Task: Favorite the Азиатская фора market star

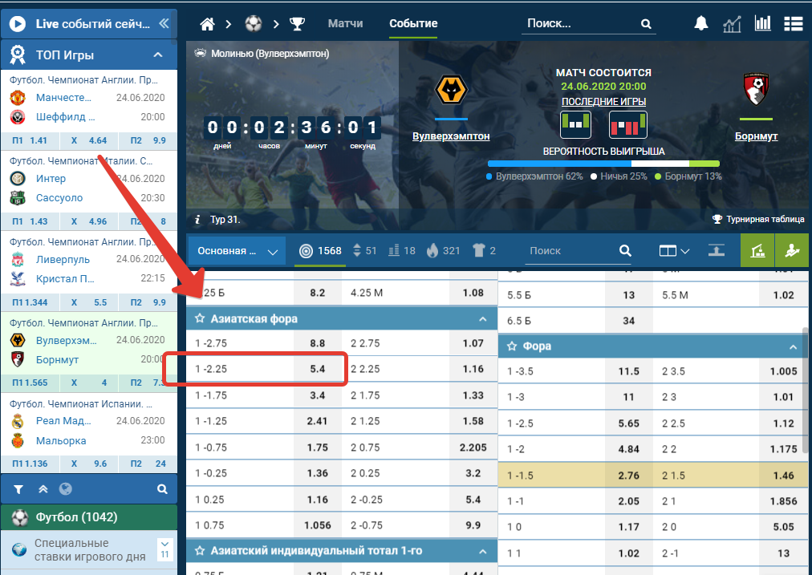Action: click(x=199, y=319)
